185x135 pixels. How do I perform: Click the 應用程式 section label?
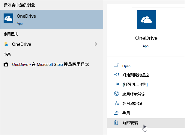10,34
